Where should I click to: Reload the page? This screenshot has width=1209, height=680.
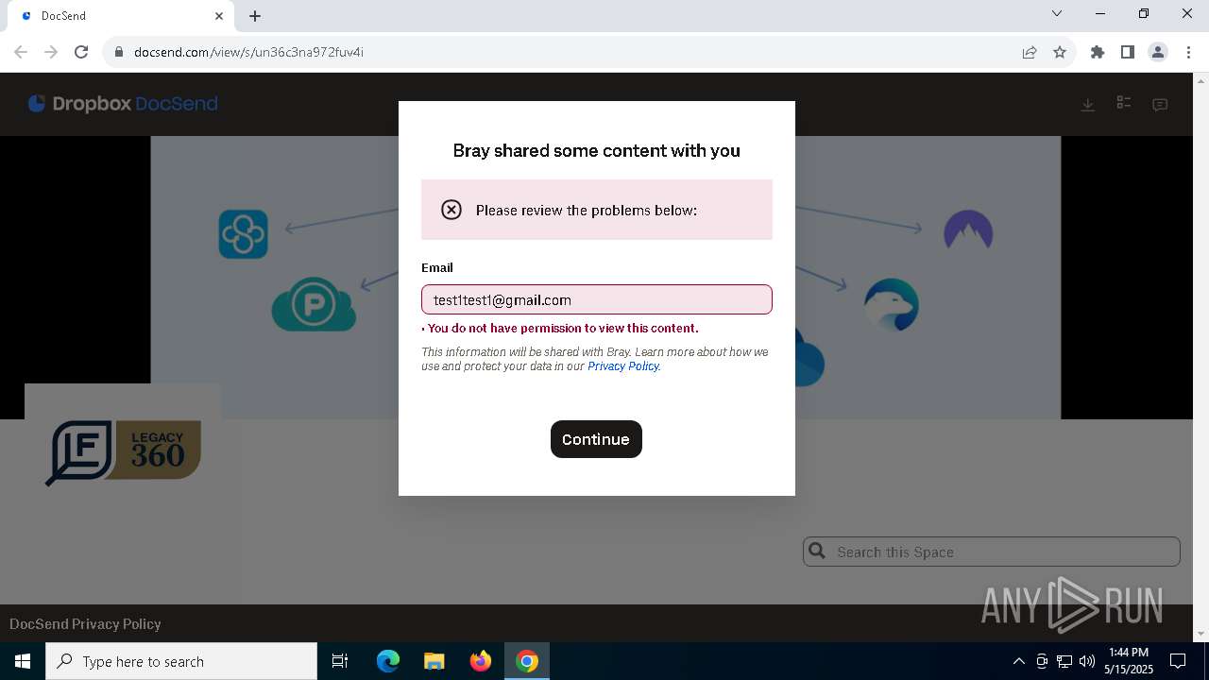coord(81,52)
